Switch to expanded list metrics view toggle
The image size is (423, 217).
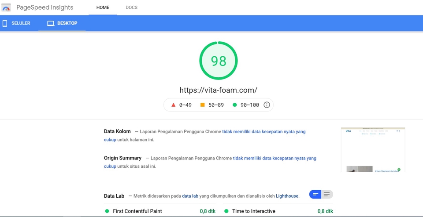[x=327, y=195]
